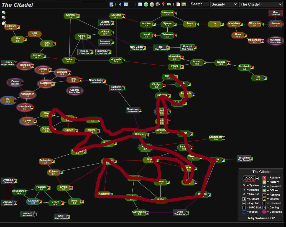Click into the Search field
This screenshot has height=227, width=286.
point(199,4)
